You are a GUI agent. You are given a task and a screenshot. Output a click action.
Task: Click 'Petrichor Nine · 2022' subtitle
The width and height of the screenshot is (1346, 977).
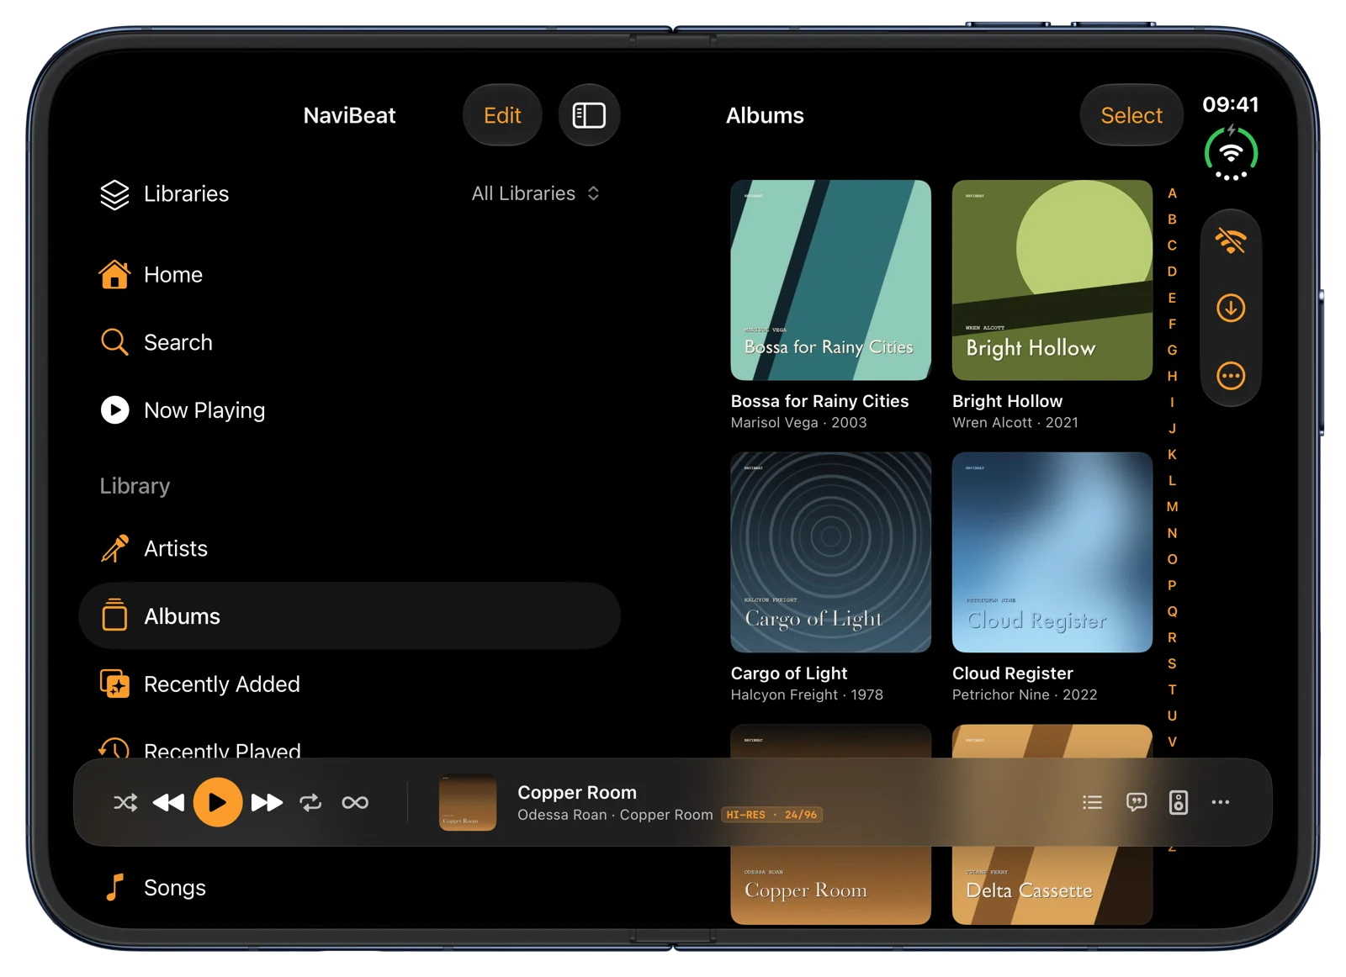1025,695
